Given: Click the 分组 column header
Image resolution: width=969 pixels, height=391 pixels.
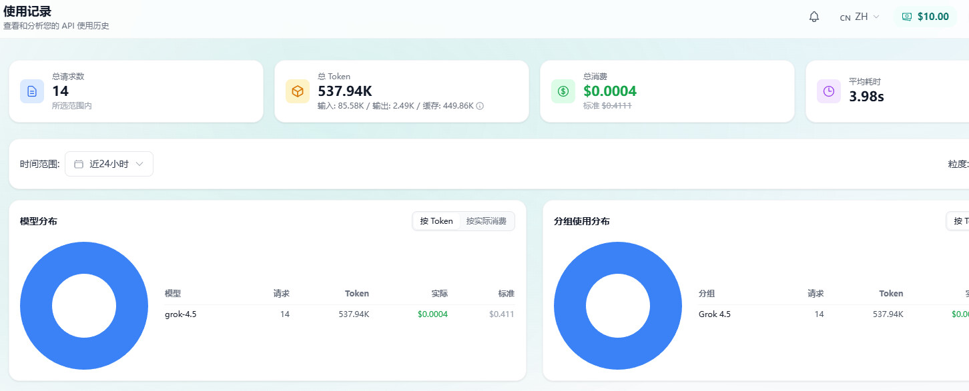Looking at the screenshot, I should coord(707,294).
